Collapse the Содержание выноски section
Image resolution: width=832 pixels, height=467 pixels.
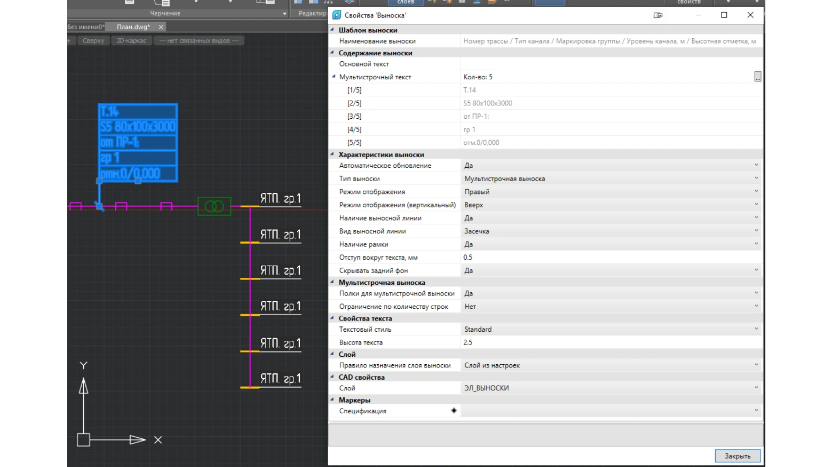332,53
